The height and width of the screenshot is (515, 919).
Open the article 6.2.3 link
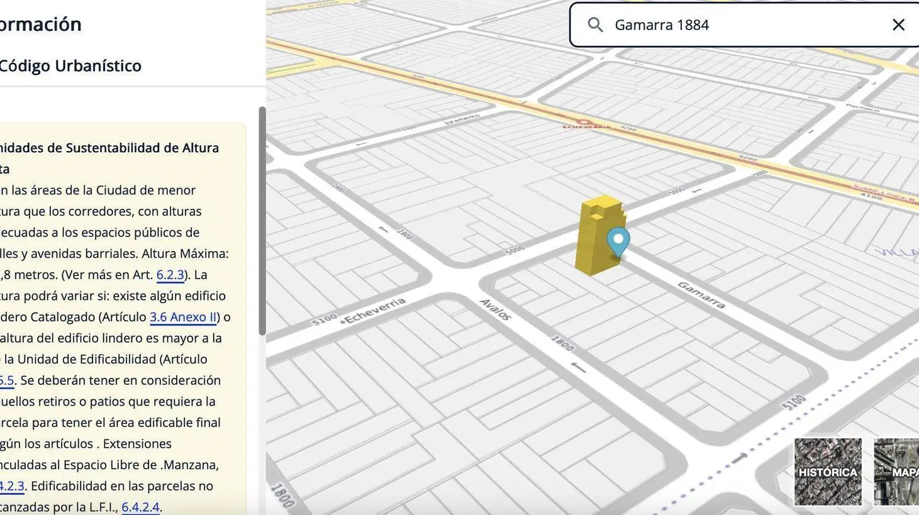pos(170,275)
